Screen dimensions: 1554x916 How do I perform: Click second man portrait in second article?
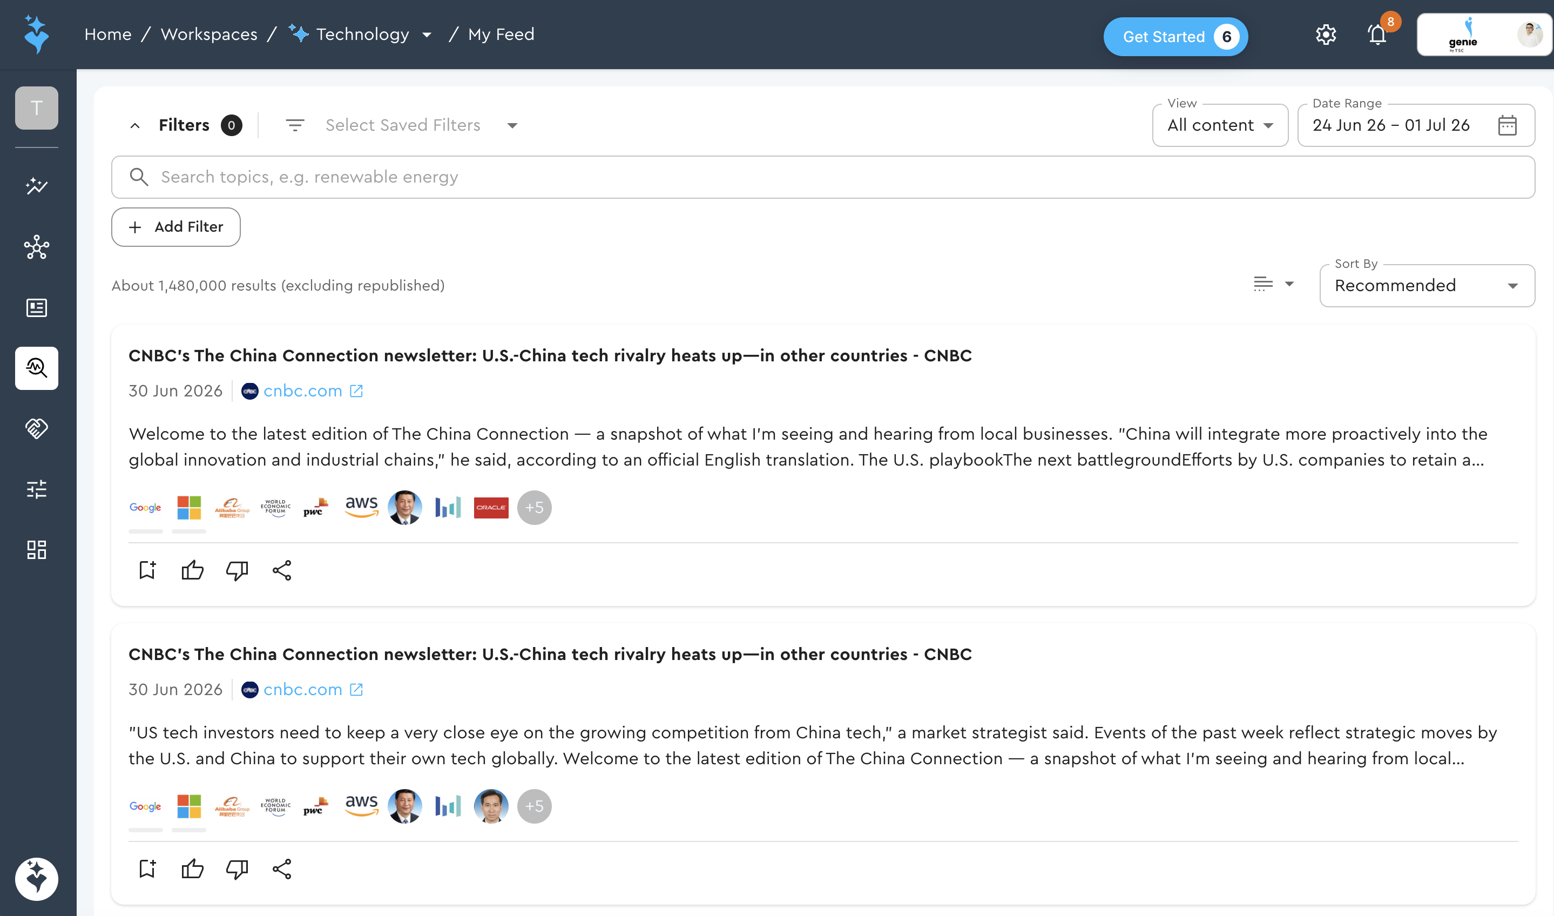click(491, 806)
